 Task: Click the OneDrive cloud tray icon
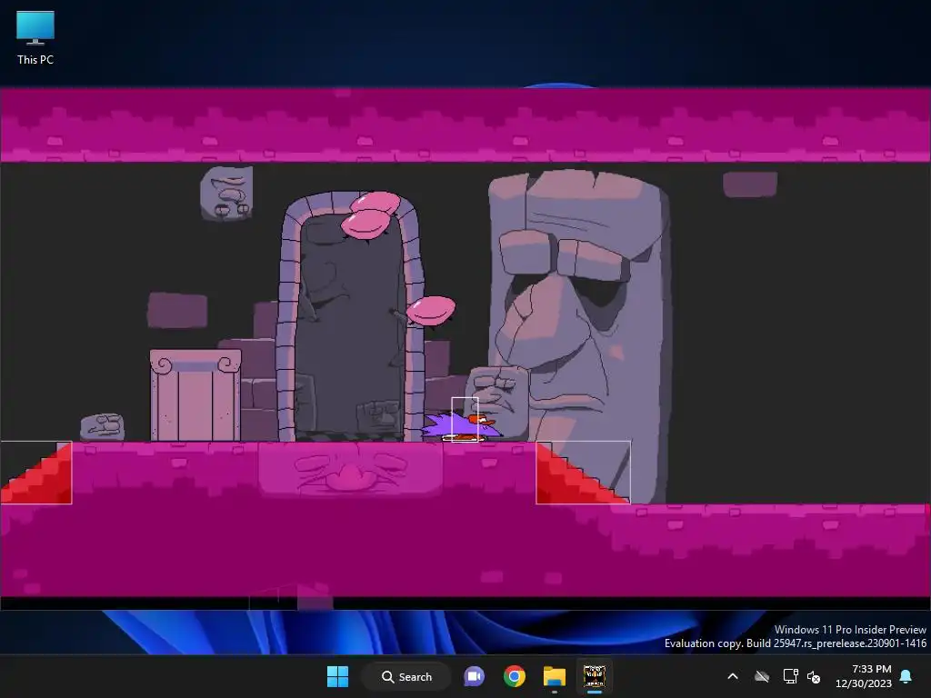[x=762, y=676]
